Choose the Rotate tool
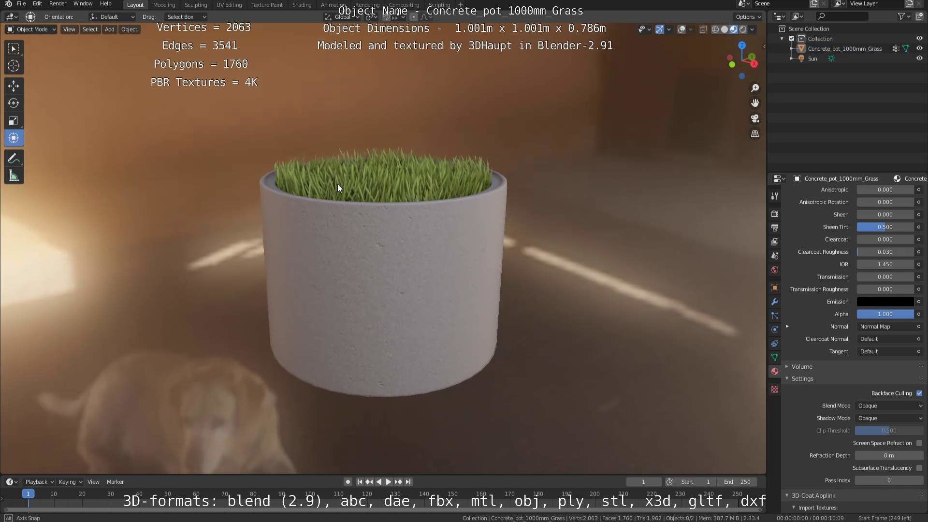928x522 pixels. [x=14, y=103]
